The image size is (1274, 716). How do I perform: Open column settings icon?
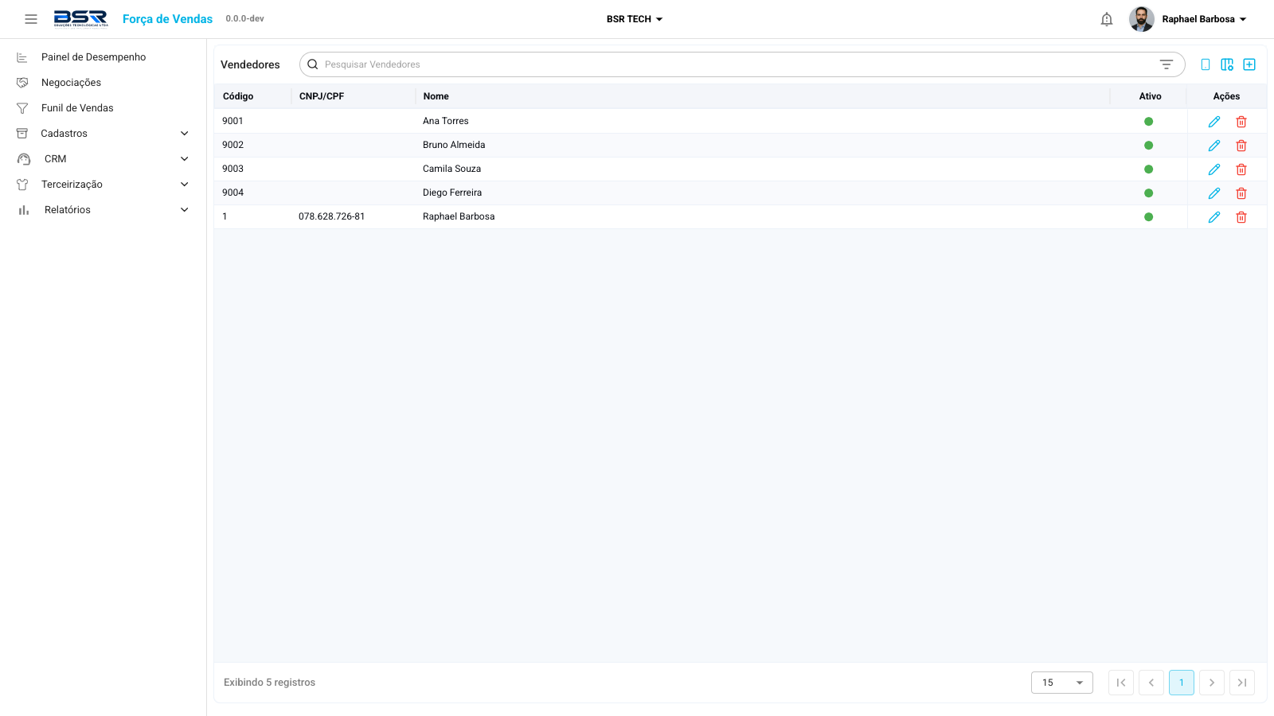(1227, 64)
